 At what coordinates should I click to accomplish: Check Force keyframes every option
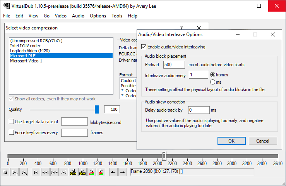point(12,133)
